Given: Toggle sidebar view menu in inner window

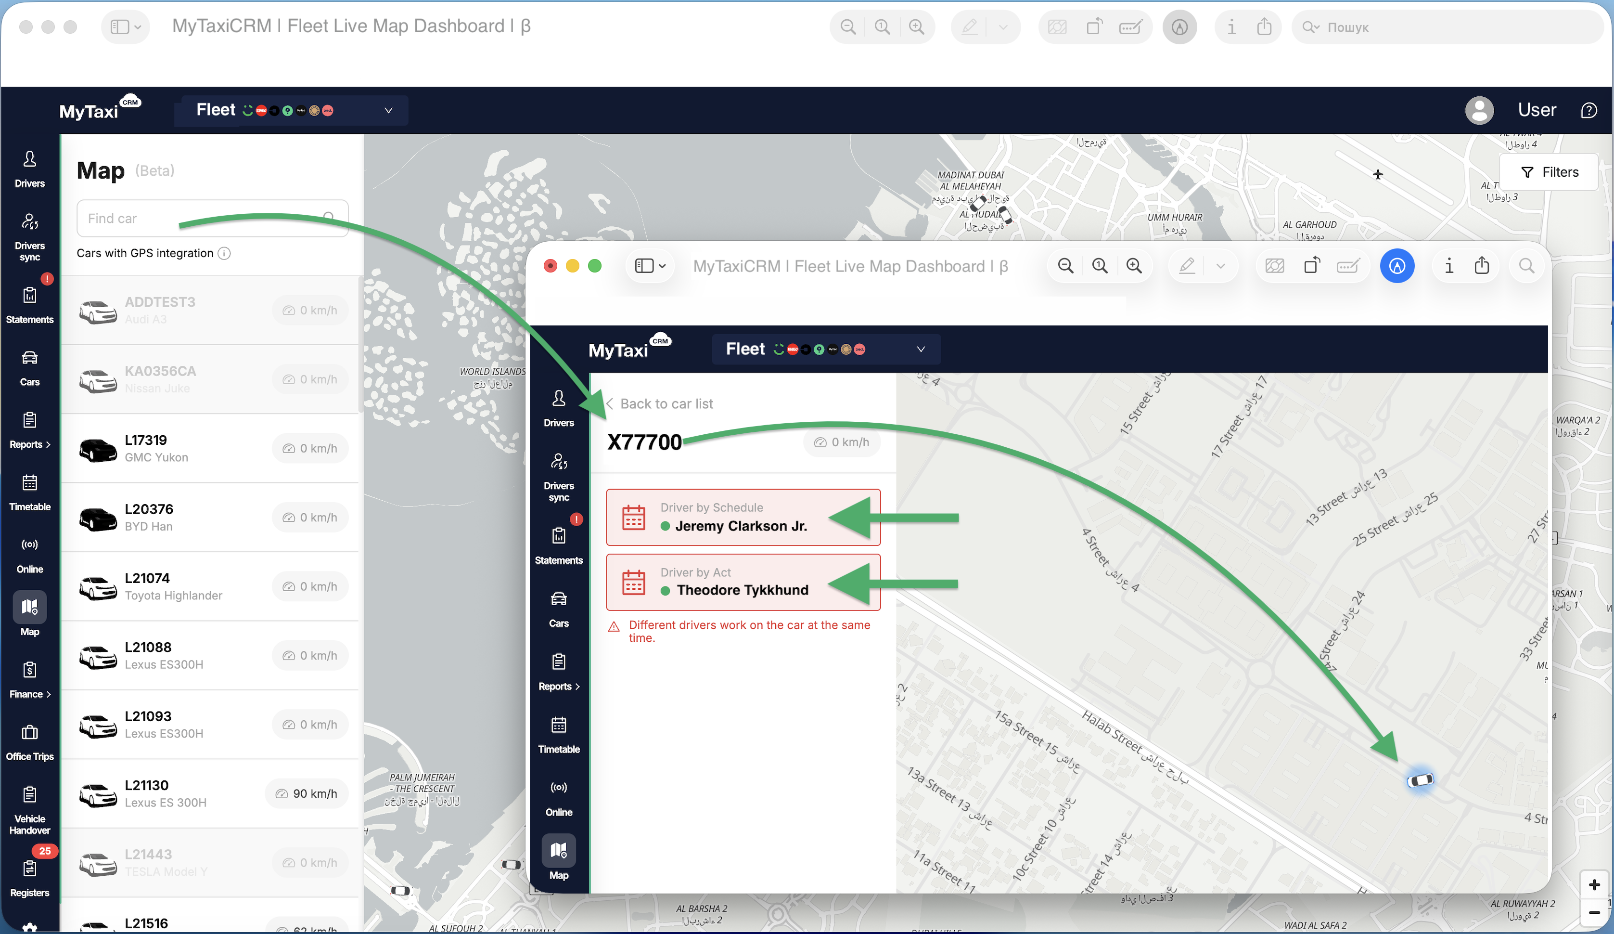Looking at the screenshot, I should (650, 266).
